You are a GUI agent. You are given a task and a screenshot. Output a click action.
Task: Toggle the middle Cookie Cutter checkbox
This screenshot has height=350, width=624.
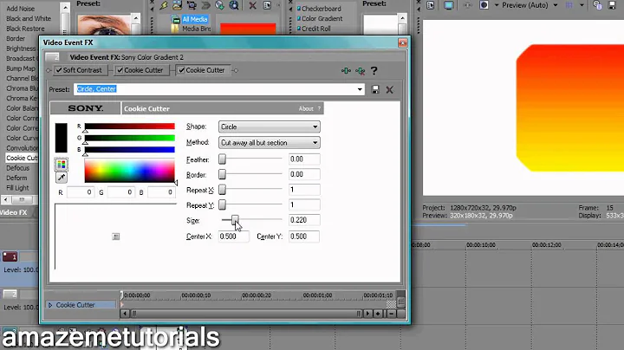coord(120,70)
